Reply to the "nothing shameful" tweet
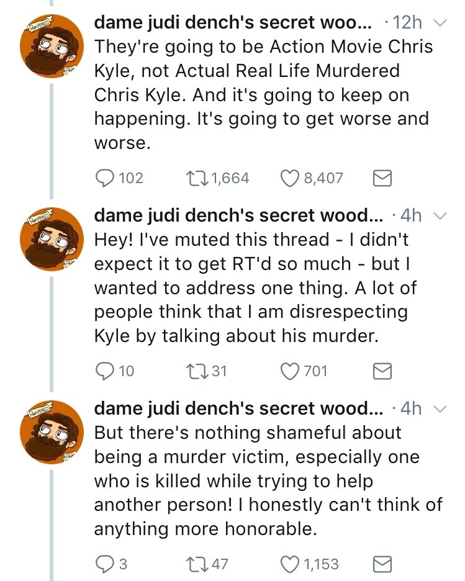This screenshot has width=465, height=581. pyautogui.click(x=105, y=564)
